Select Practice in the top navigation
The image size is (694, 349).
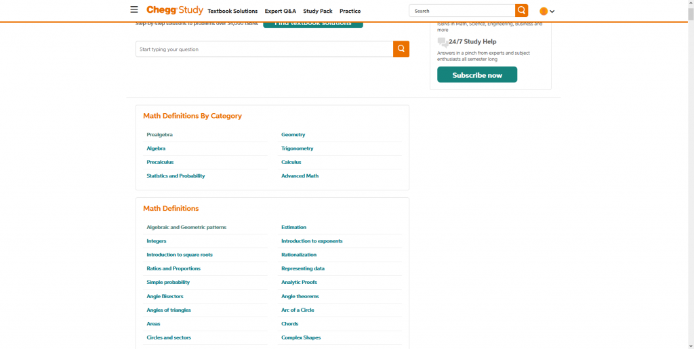[350, 12]
